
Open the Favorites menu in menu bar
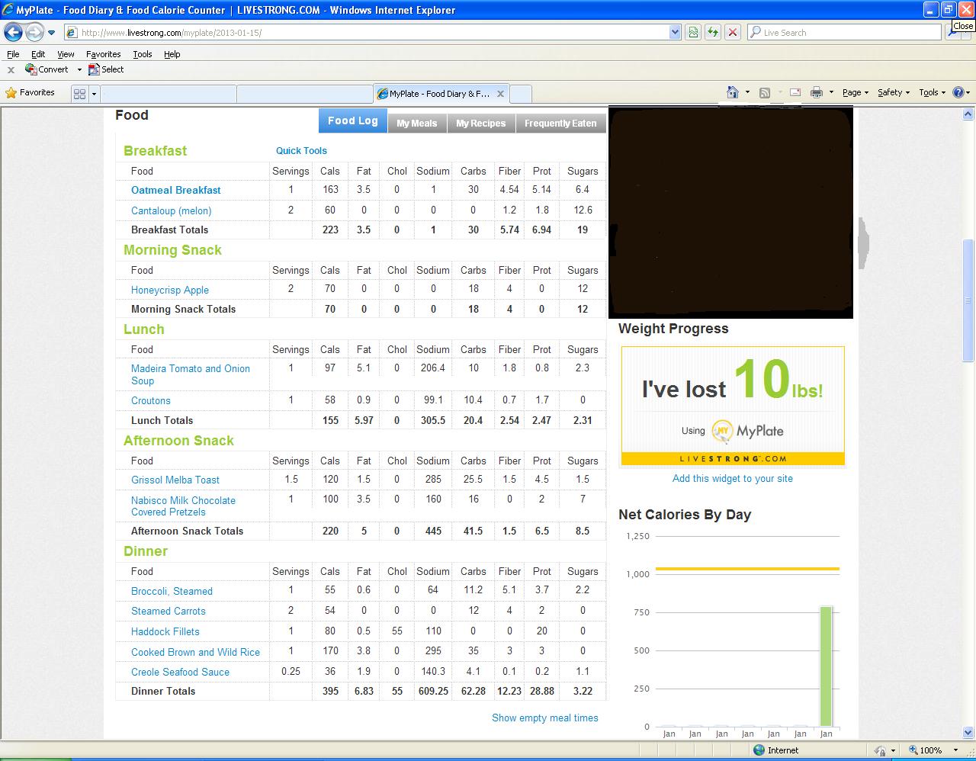[103, 54]
